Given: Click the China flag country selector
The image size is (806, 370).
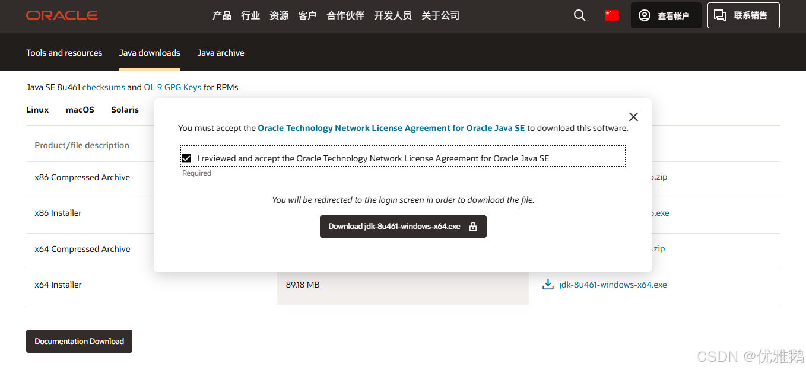Looking at the screenshot, I should coord(612,15).
